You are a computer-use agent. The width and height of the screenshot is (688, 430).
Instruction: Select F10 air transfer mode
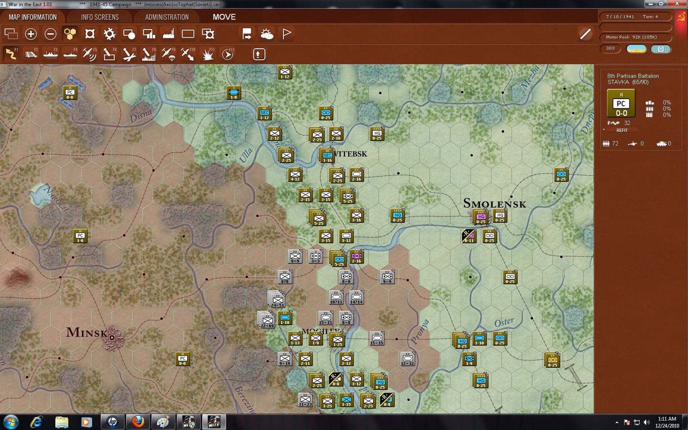[188, 54]
